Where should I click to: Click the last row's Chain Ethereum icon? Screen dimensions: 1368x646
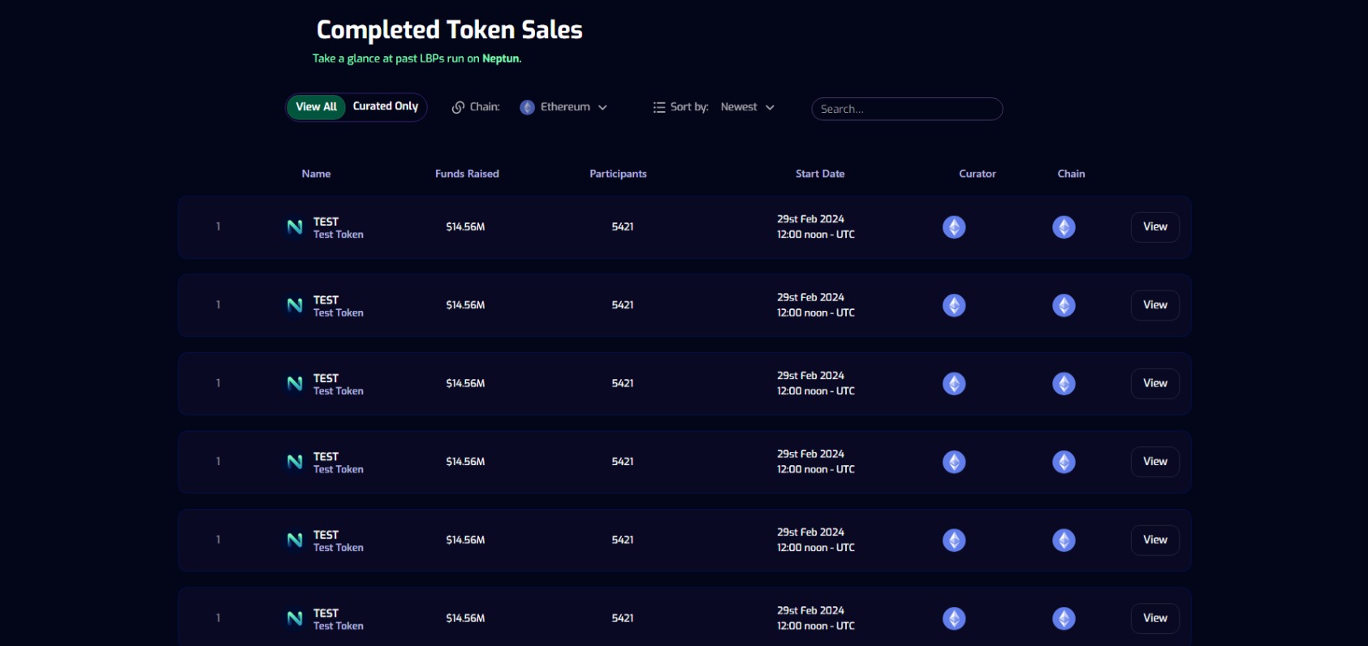(1064, 618)
